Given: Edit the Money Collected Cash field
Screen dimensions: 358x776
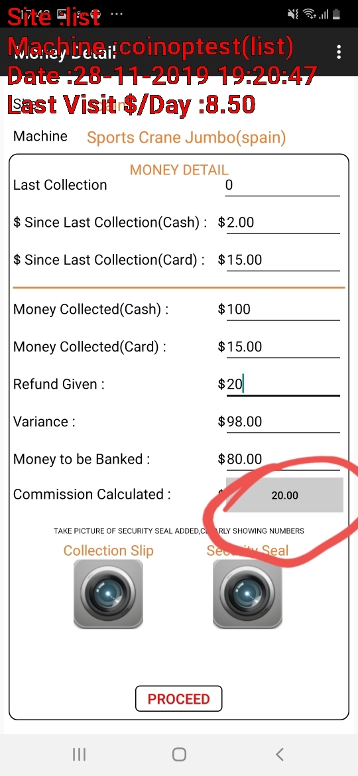Looking at the screenshot, I should pyautogui.click(x=282, y=310).
